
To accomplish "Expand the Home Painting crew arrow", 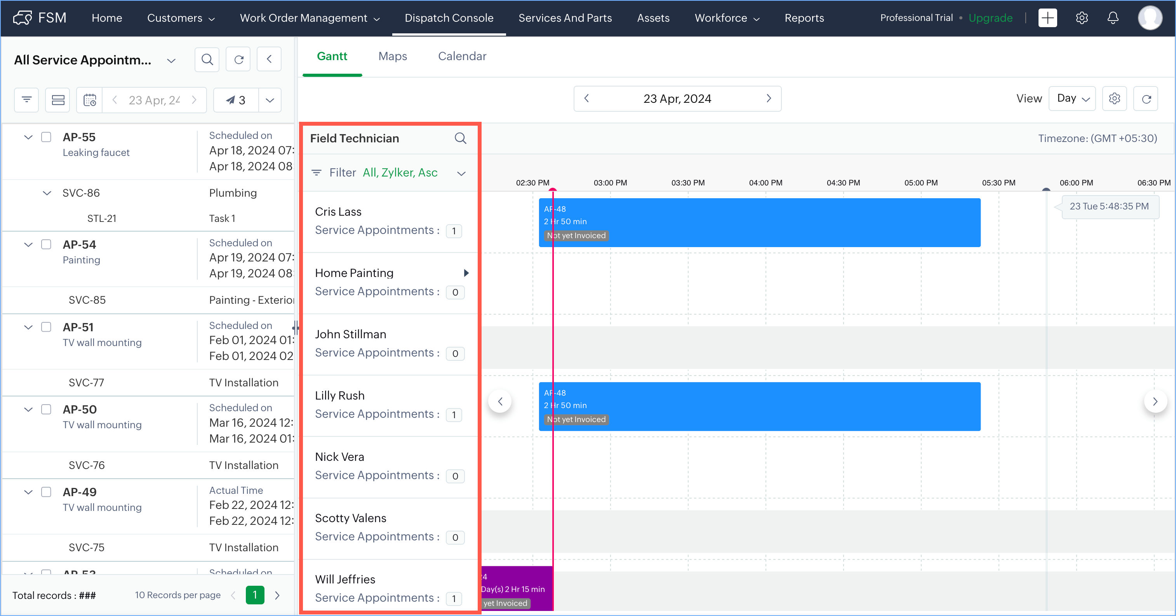I will pyautogui.click(x=466, y=273).
